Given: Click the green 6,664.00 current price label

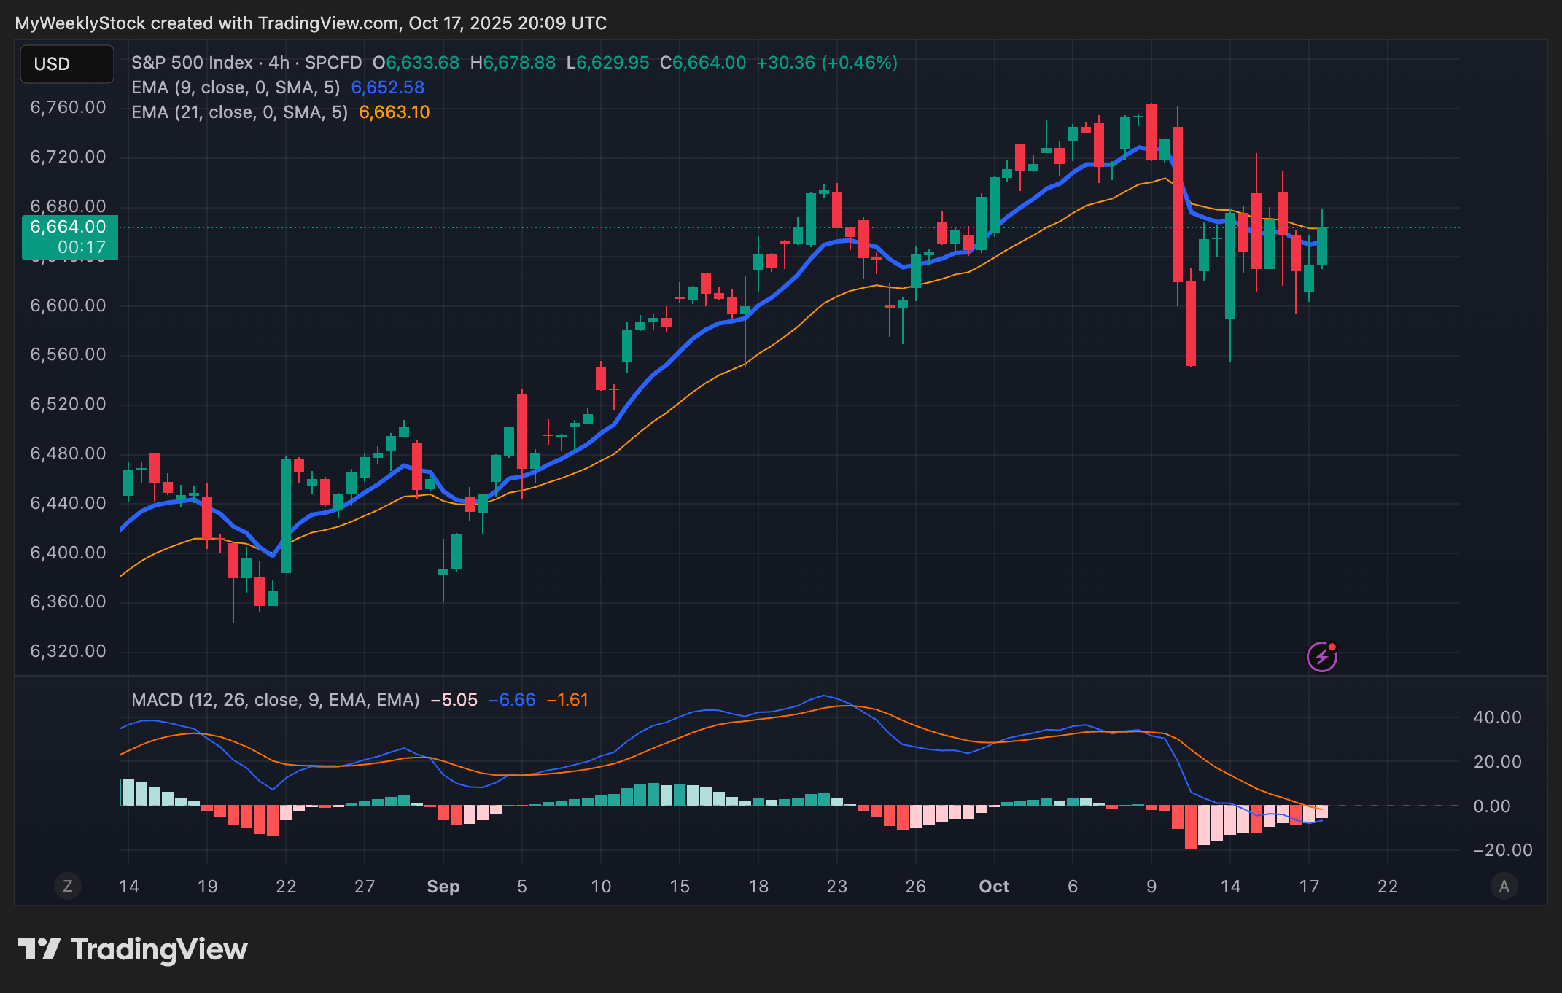Looking at the screenshot, I should [69, 227].
